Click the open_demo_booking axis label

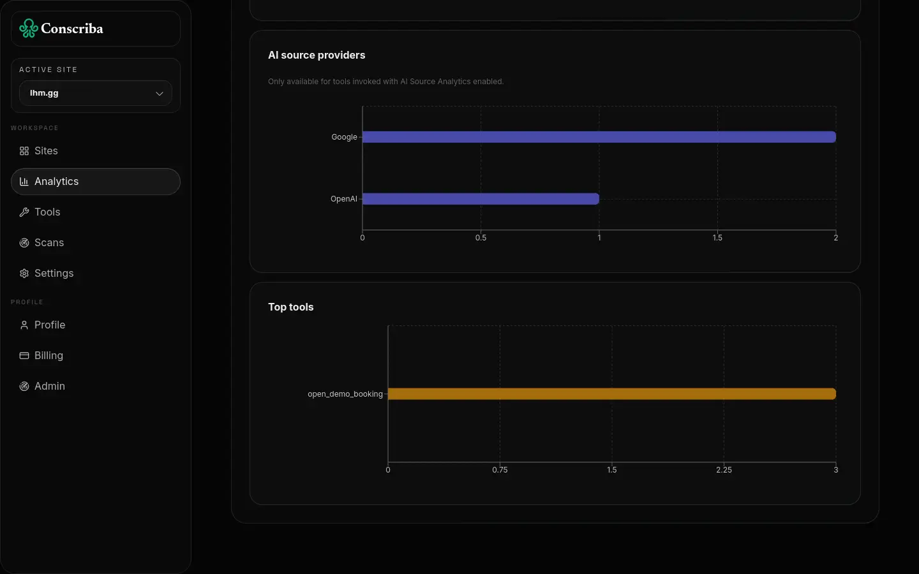coord(345,394)
